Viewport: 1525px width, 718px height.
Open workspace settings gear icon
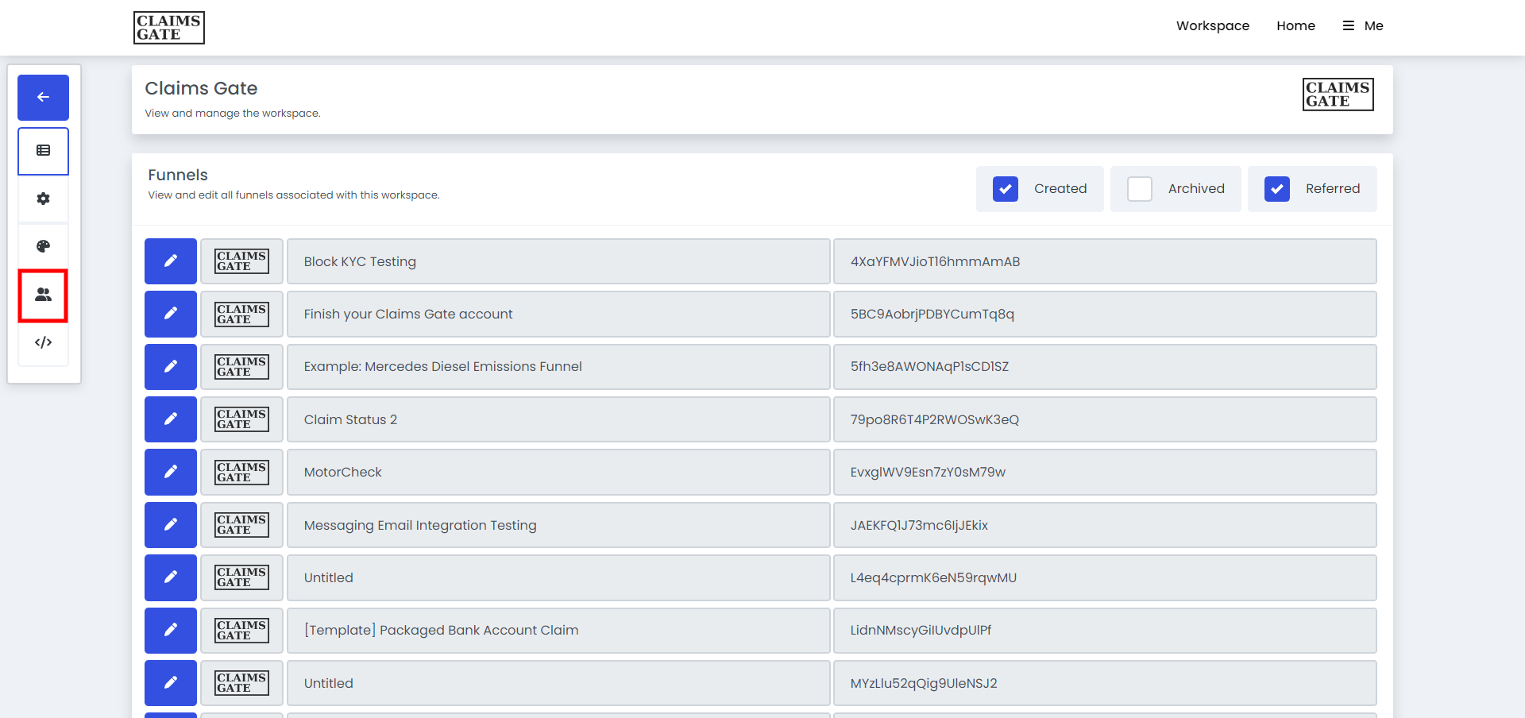[x=43, y=199]
